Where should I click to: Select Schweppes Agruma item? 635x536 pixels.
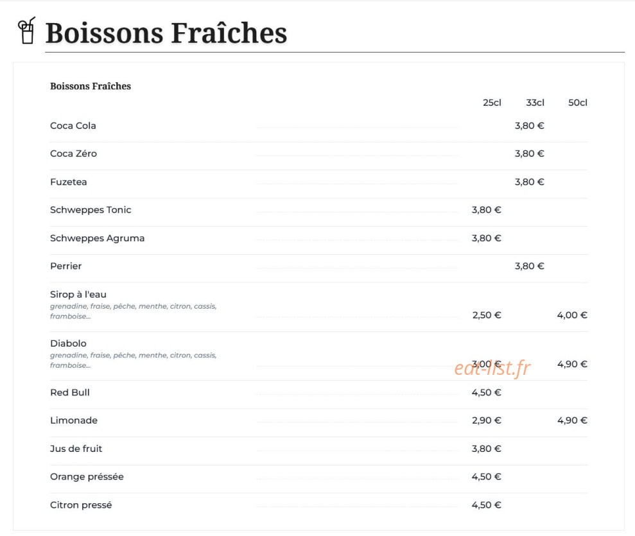[97, 238]
